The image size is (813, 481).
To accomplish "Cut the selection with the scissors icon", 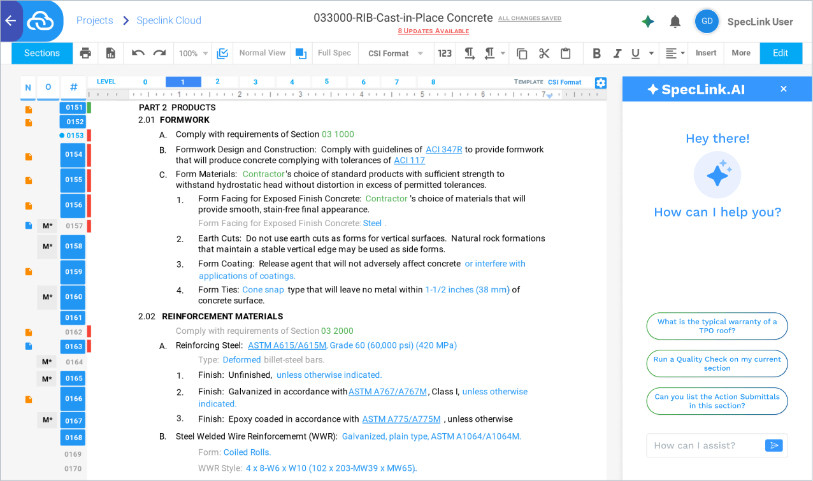I will coord(543,54).
